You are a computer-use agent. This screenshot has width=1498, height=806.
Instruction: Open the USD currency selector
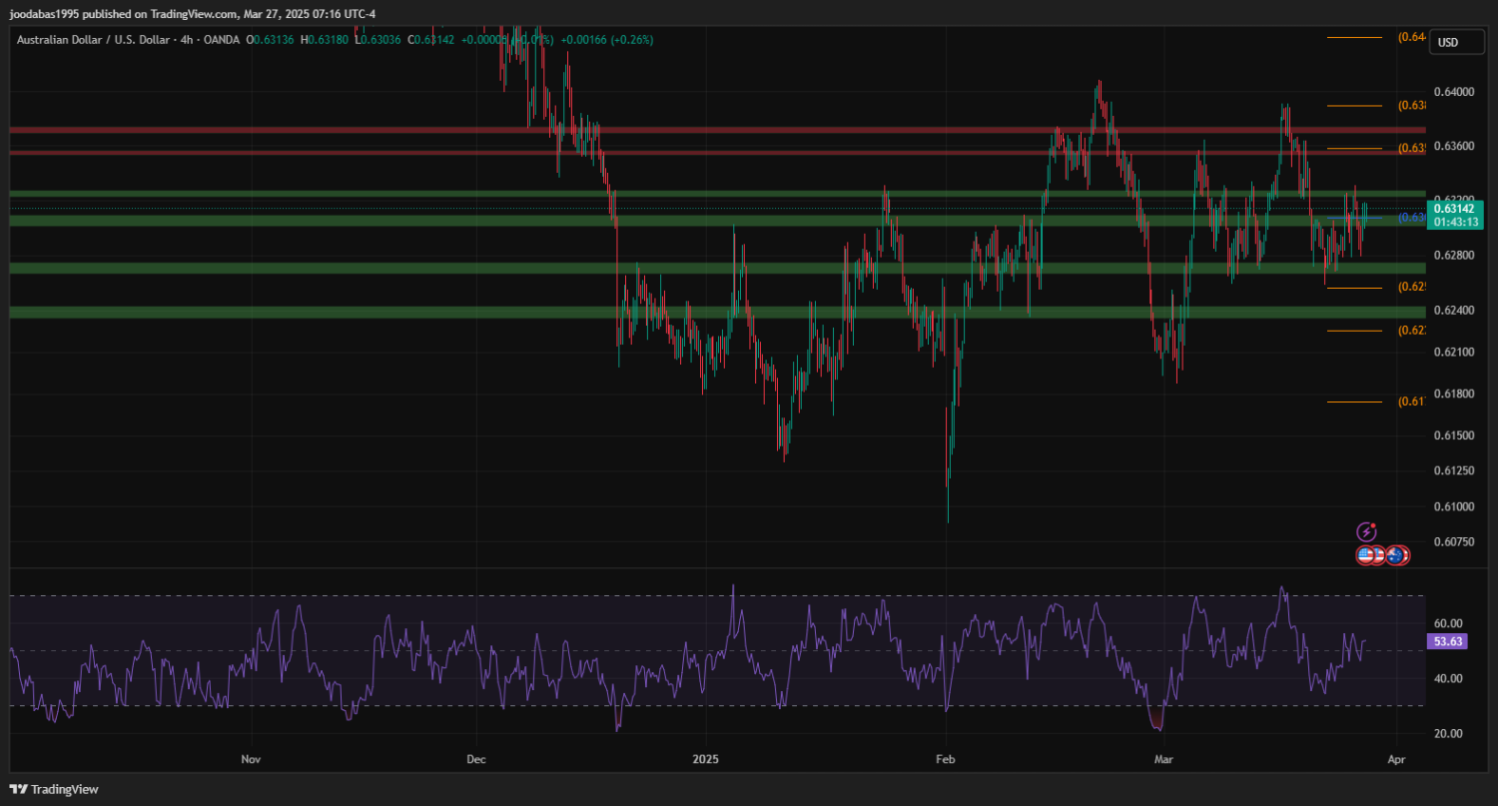point(1447,42)
